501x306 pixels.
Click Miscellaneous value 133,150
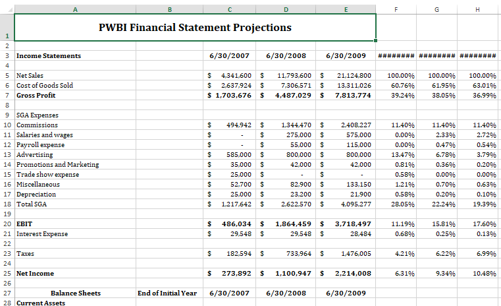click(x=359, y=185)
